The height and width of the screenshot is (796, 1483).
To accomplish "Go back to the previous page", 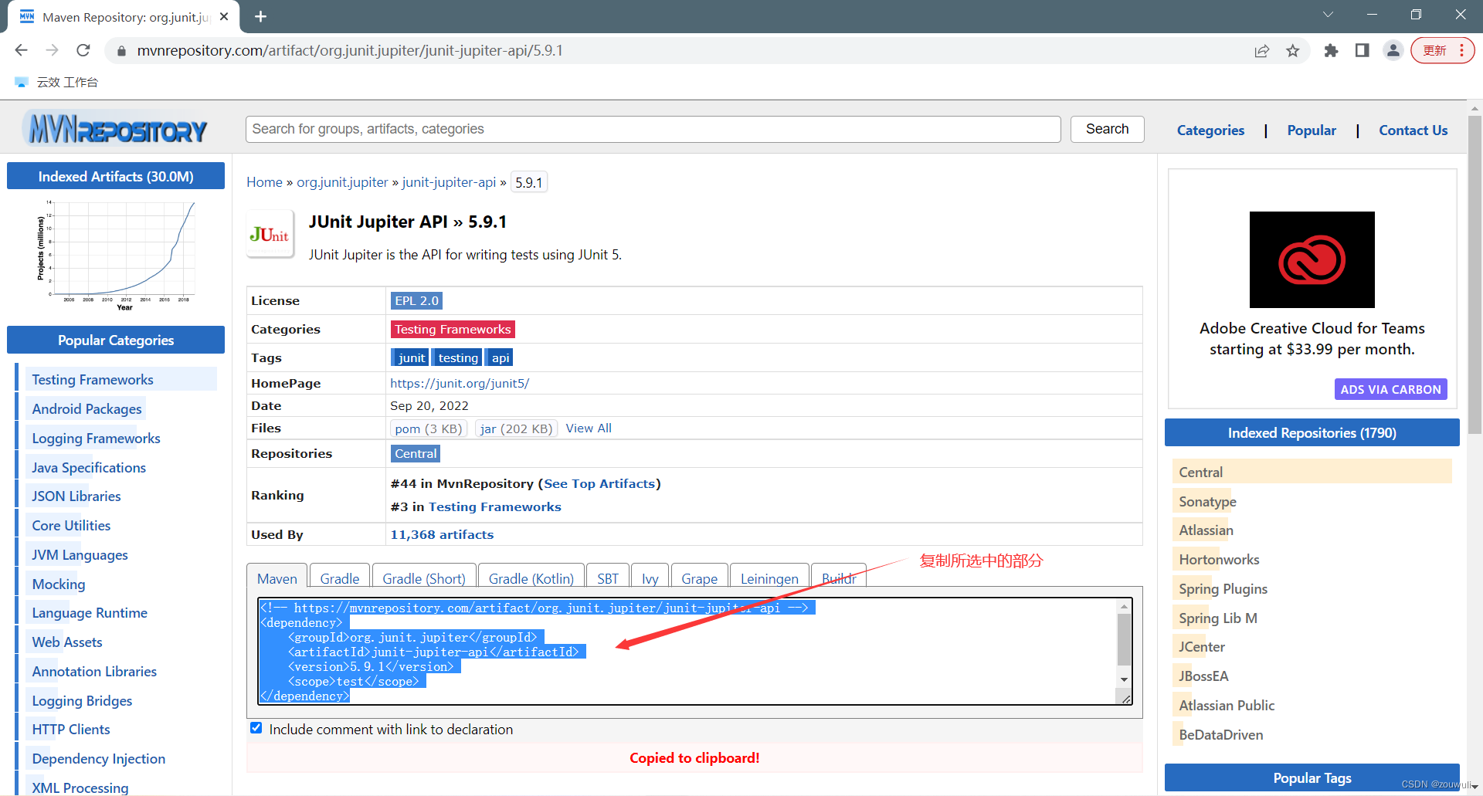I will coord(21,50).
